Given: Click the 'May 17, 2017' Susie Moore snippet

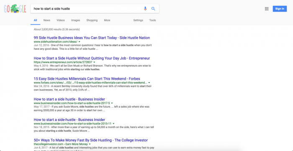Looking at the screenshot, I should 92,108.
